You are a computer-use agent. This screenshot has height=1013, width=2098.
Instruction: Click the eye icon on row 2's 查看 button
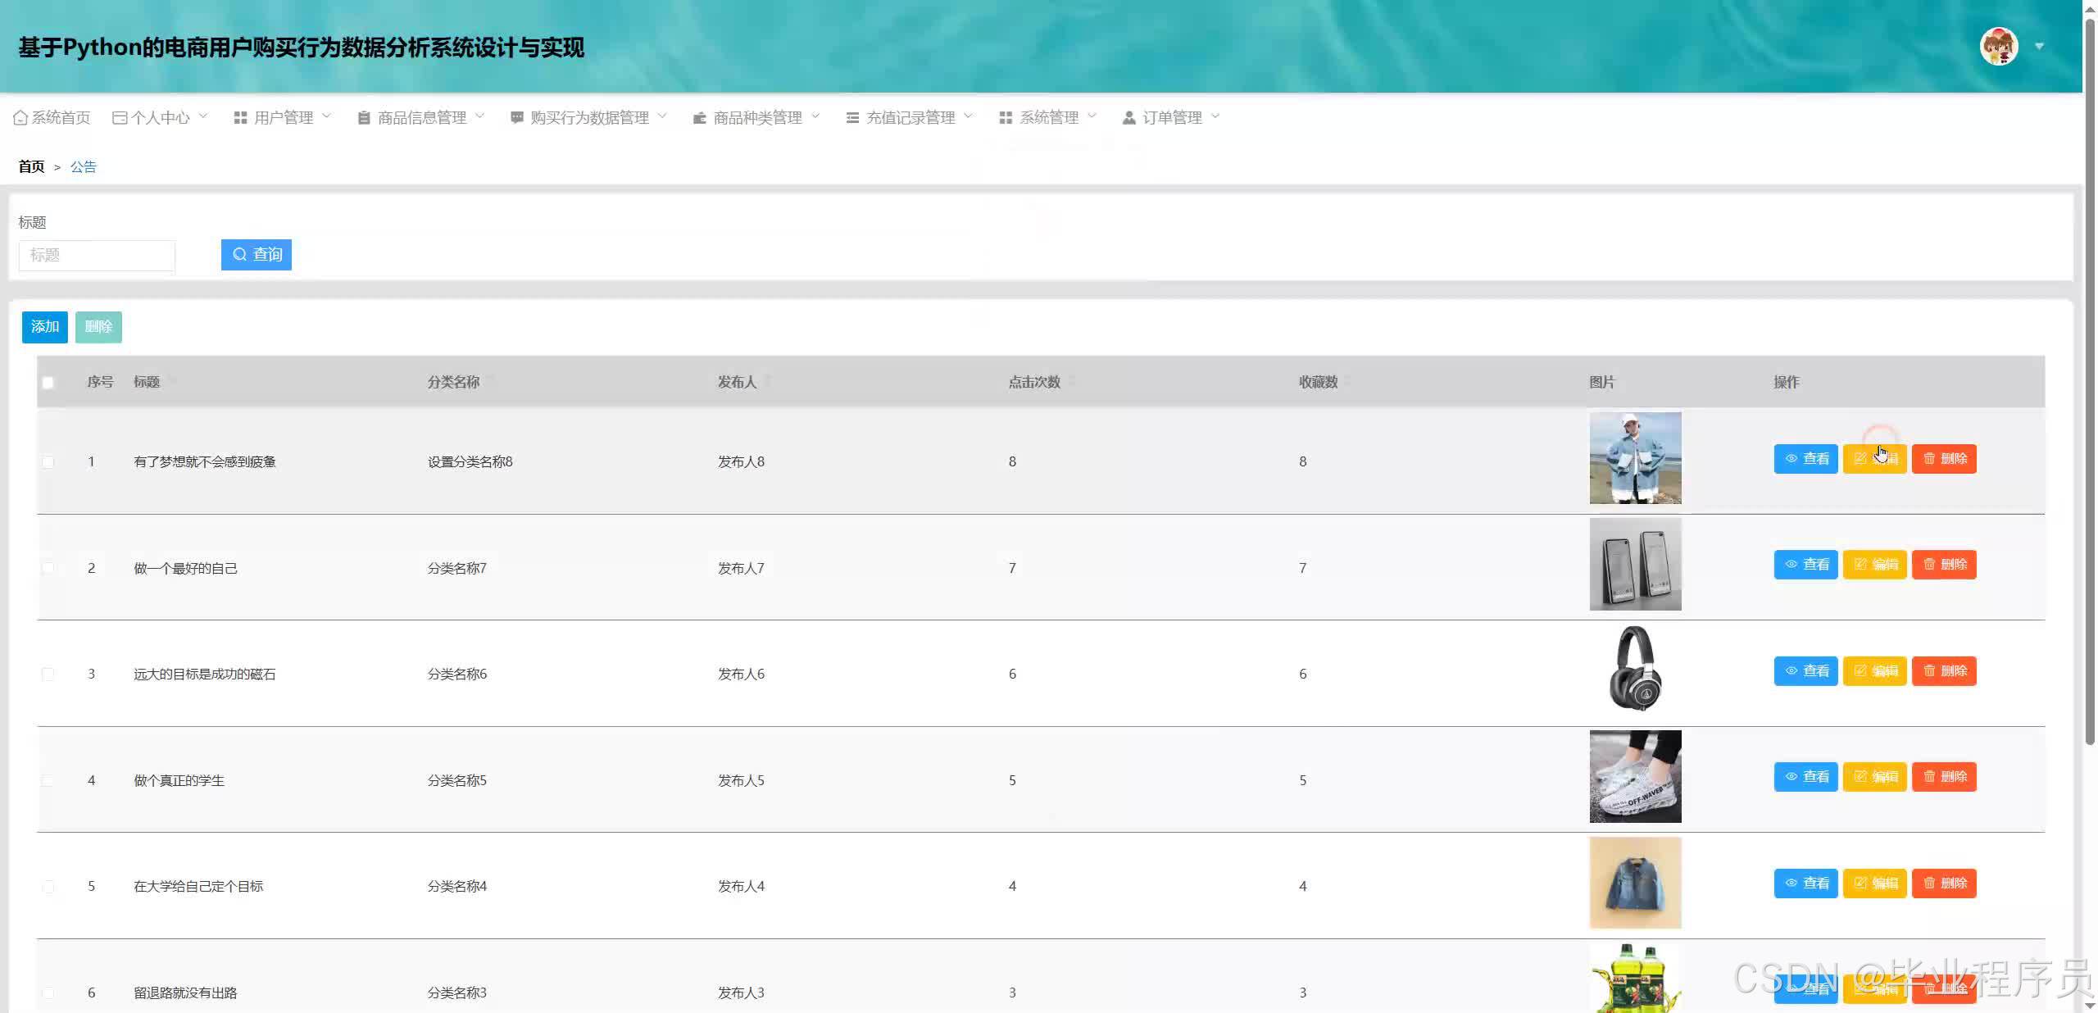tap(1791, 565)
